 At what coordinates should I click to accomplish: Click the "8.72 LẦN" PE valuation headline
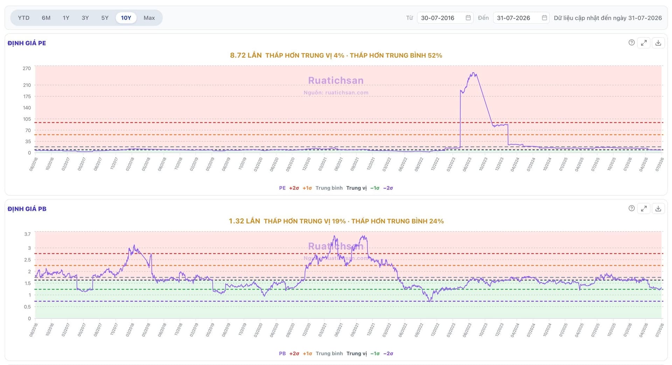[246, 55]
